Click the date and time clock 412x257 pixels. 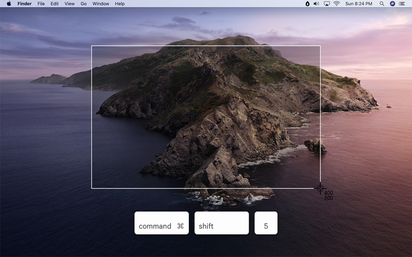(359, 4)
